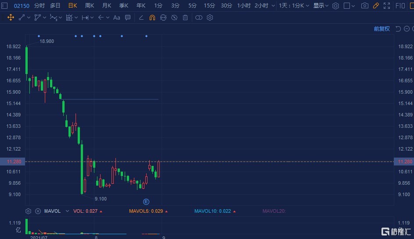This screenshot has width=414, height=239.
Task: Select the text annotation Aa tool
Action: pos(116,18)
